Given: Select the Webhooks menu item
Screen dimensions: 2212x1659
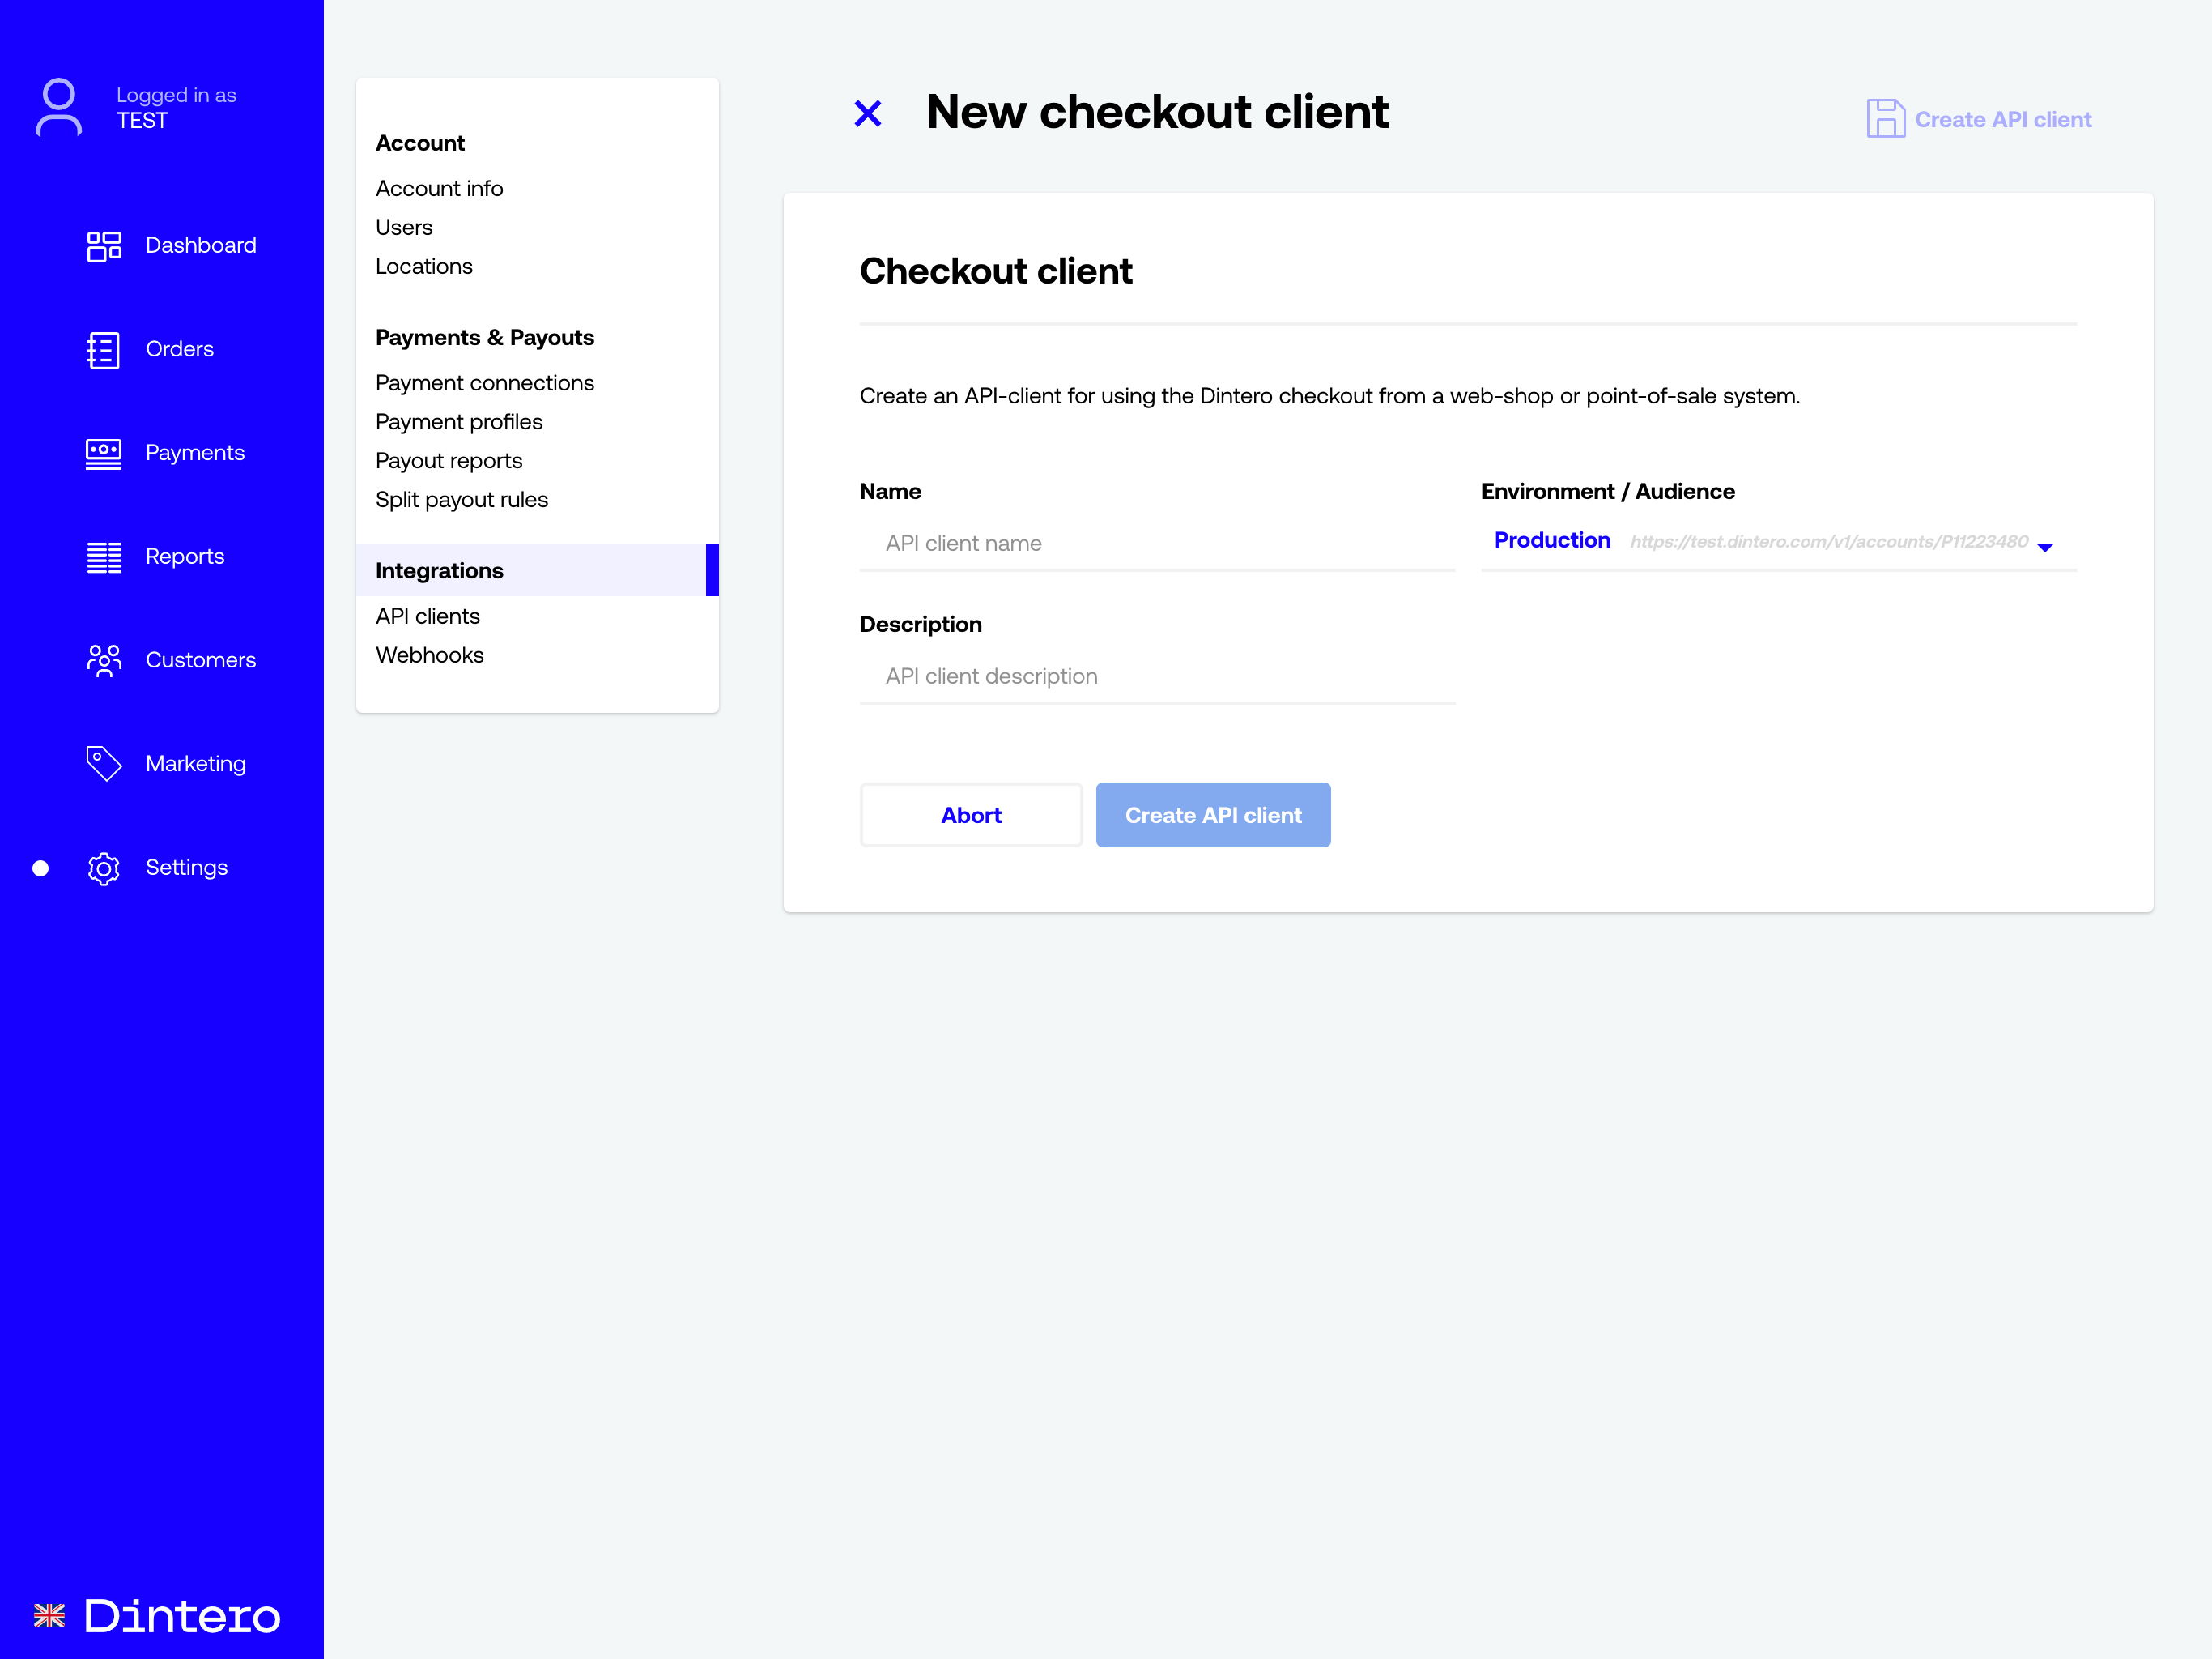Looking at the screenshot, I should (x=430, y=654).
